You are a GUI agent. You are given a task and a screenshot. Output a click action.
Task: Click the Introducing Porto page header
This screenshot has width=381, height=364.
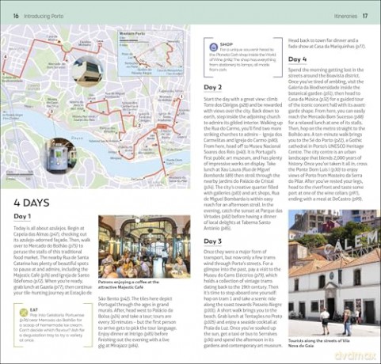(44, 16)
